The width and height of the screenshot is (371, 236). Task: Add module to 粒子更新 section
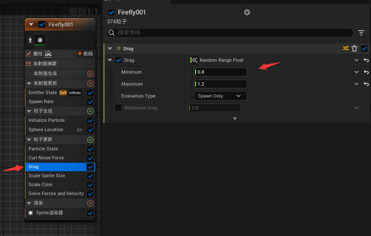90,140
